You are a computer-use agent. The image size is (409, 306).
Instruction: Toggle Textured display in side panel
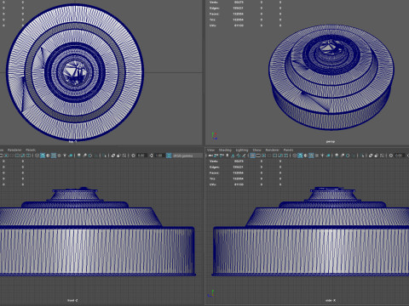coord(317,156)
